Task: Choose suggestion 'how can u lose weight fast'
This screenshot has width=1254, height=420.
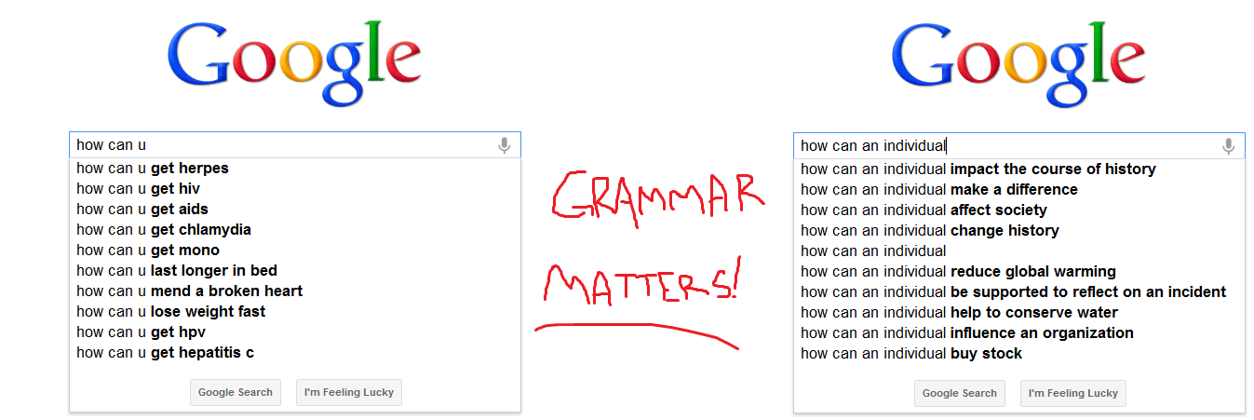Action: pos(170,312)
